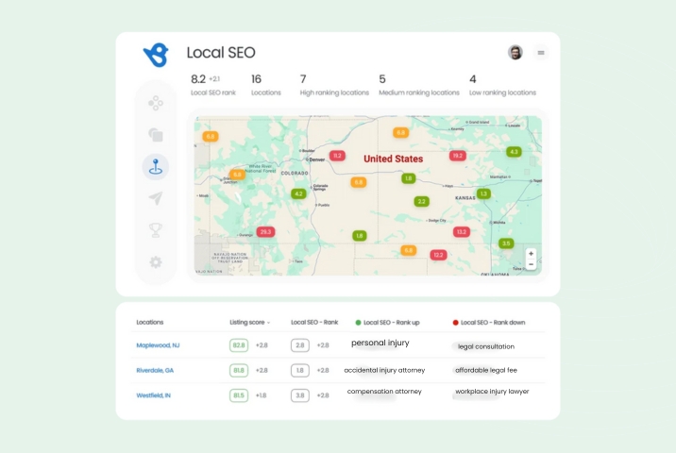Open the user avatar profile
The width and height of the screenshot is (676, 453).
515,53
